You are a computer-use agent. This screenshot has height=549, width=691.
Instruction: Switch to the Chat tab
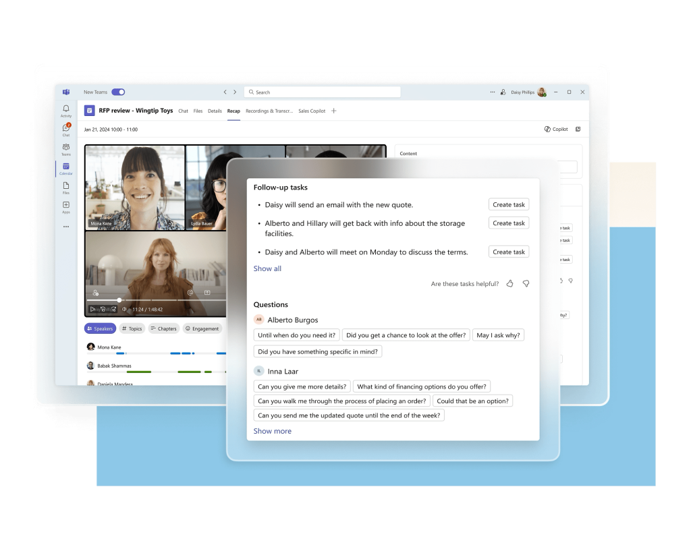point(184,111)
